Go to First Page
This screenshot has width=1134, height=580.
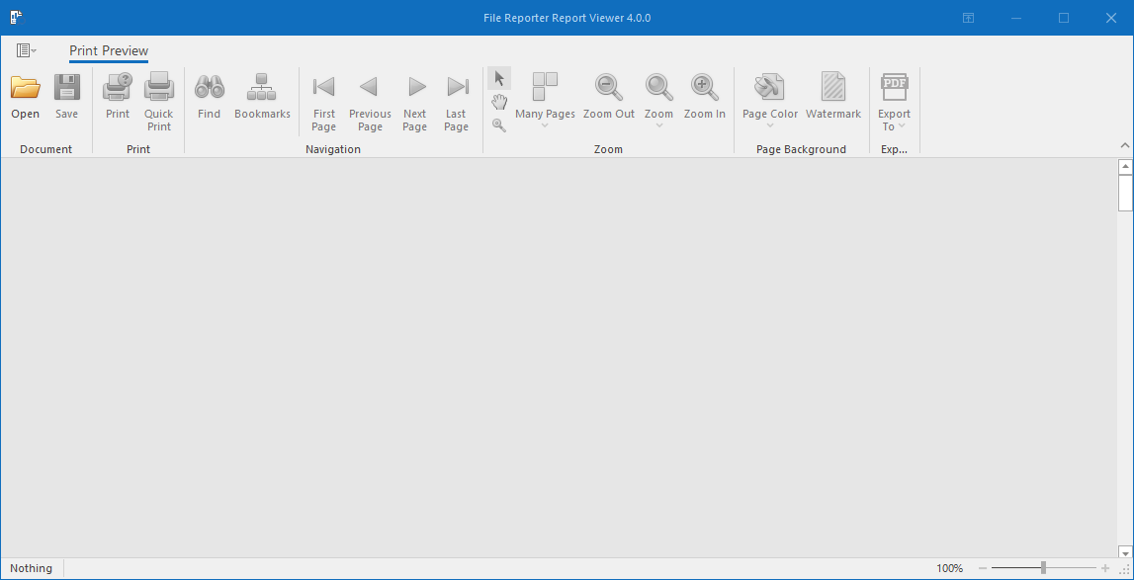coord(324,101)
